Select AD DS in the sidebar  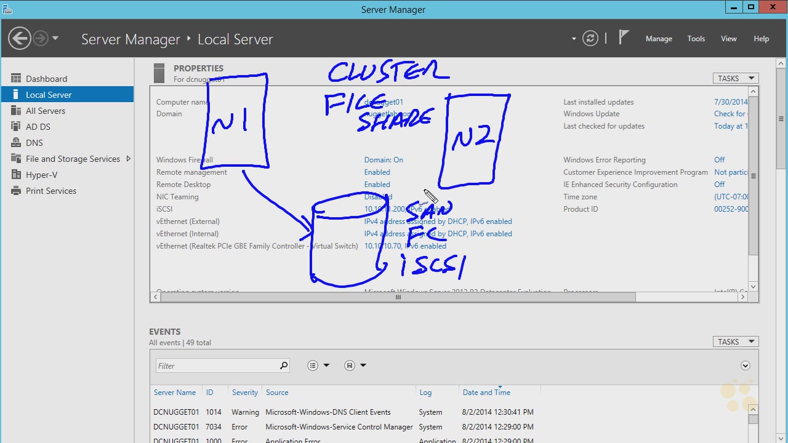[67, 127]
